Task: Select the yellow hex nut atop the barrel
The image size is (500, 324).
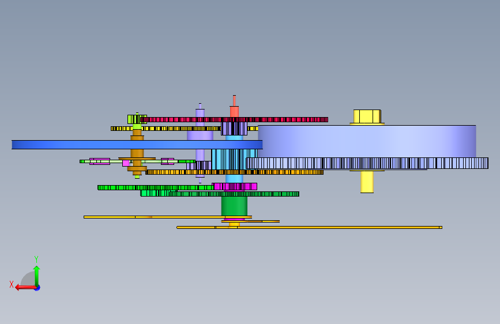Action: pos(367,116)
